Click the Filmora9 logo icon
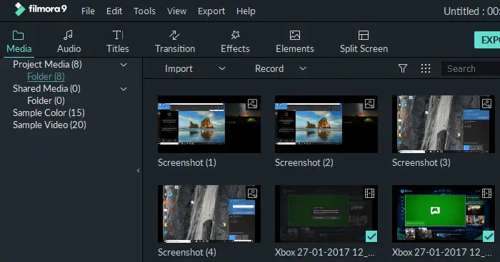Screen dimensions: 500x262 [x=19, y=9]
